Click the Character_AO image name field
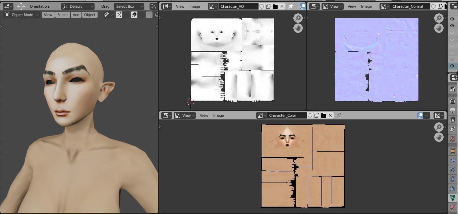Screen dimensions: 458x214 (238, 6)
